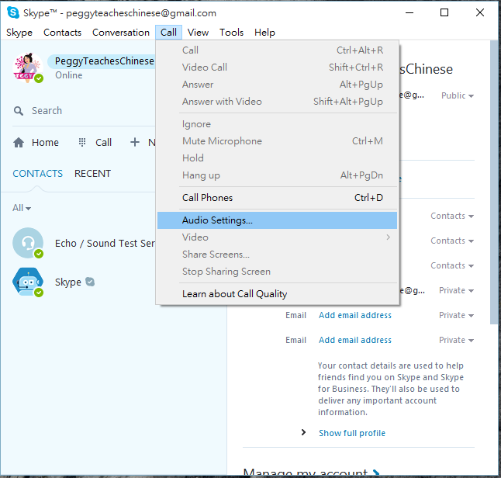This screenshot has height=478, width=501.
Task: Click the Stop Sharing Screen entry
Action: 277,272
